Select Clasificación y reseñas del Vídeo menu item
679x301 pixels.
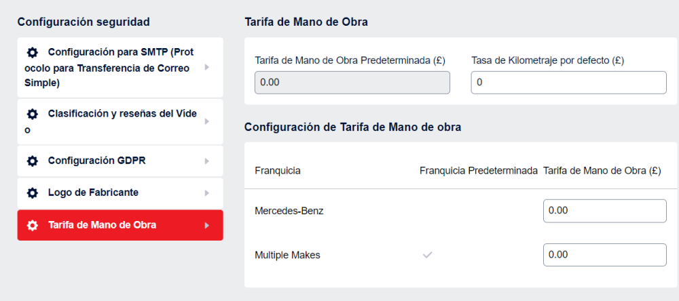pyautogui.click(x=121, y=122)
